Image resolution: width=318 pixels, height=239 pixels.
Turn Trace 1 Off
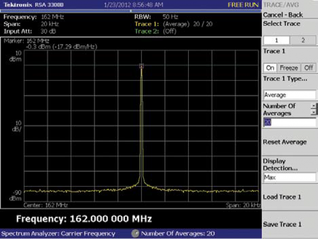point(308,68)
